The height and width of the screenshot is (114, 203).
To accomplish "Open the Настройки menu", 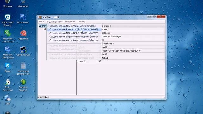I will click(70, 22).
